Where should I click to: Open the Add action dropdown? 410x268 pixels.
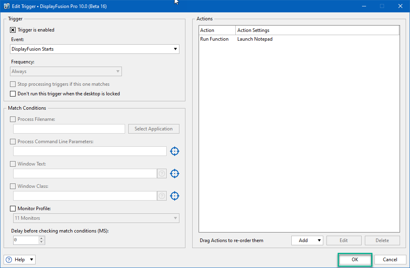coord(307,240)
